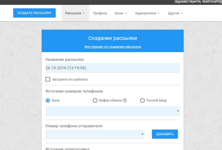Click the Название рассылки input field
This screenshot has height=150, width=222.
tap(113, 68)
